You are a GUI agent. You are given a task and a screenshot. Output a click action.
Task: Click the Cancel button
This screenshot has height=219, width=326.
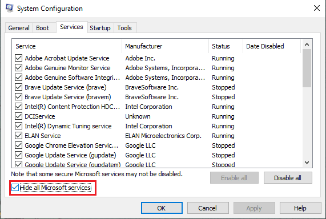point(208,208)
